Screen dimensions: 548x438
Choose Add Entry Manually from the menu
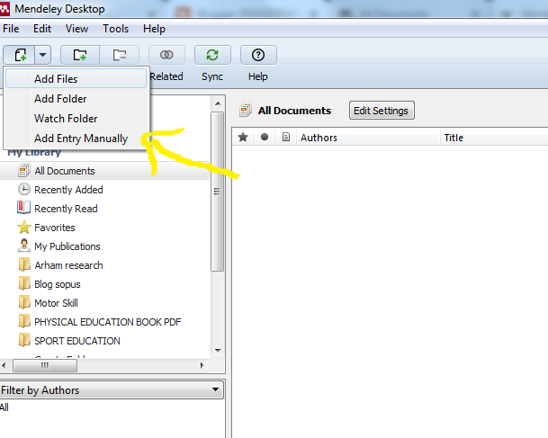tap(76, 139)
